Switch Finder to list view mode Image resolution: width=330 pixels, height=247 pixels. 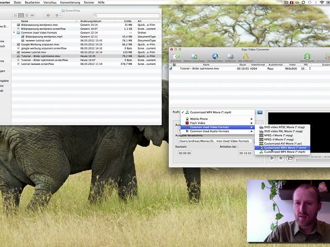[x=21, y=15]
